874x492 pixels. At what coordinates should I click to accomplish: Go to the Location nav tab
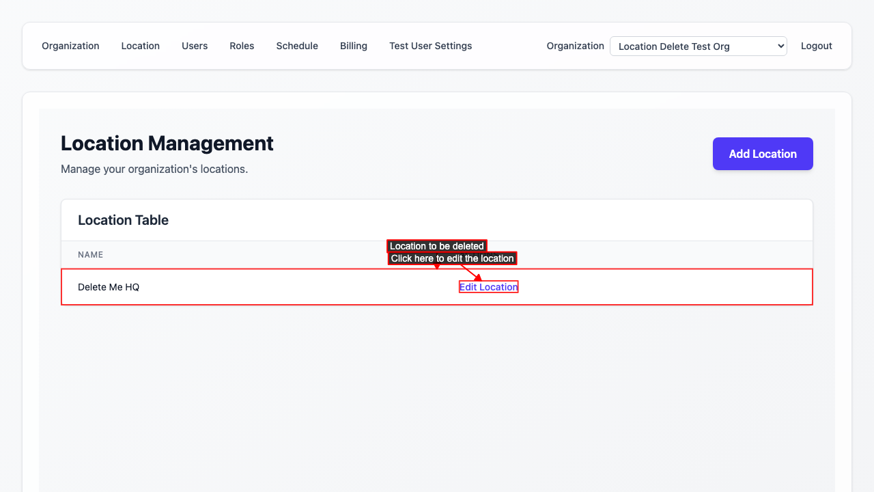coord(140,46)
